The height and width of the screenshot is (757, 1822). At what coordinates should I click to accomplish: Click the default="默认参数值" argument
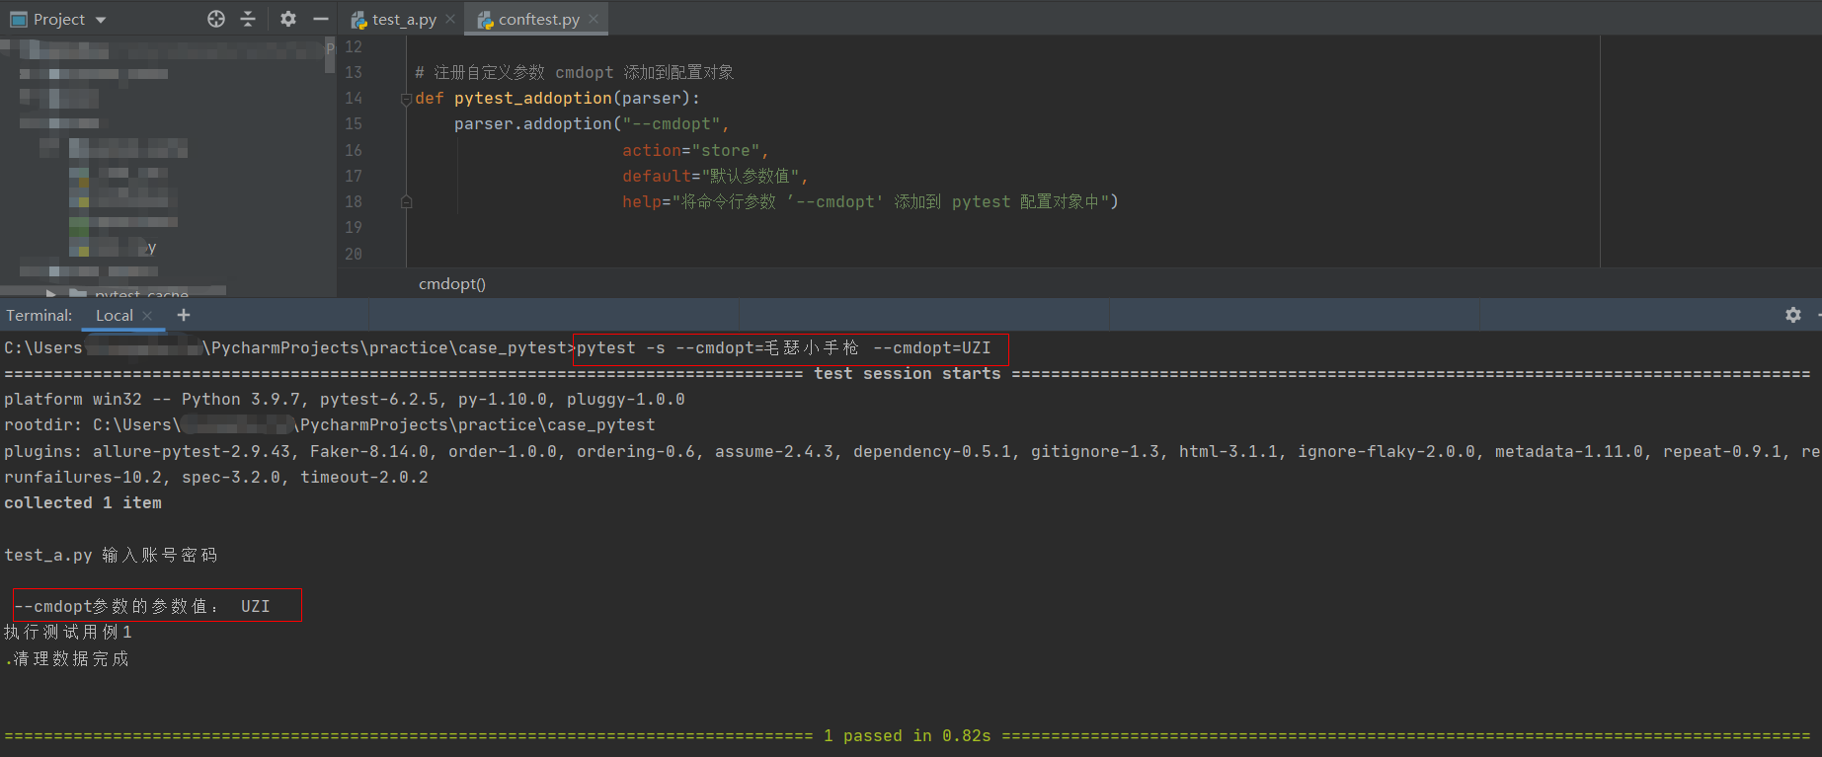pos(715,177)
